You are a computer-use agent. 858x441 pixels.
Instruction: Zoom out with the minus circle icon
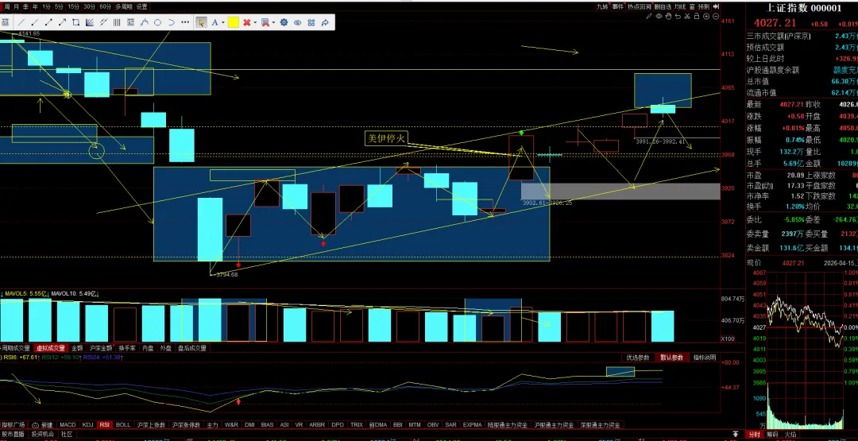pyautogui.click(x=716, y=16)
